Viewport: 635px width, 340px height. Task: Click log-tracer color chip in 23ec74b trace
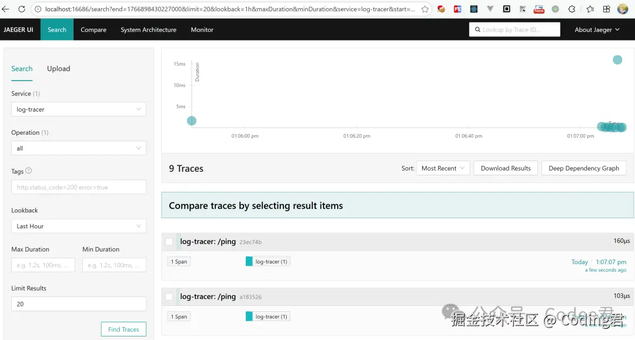249,261
